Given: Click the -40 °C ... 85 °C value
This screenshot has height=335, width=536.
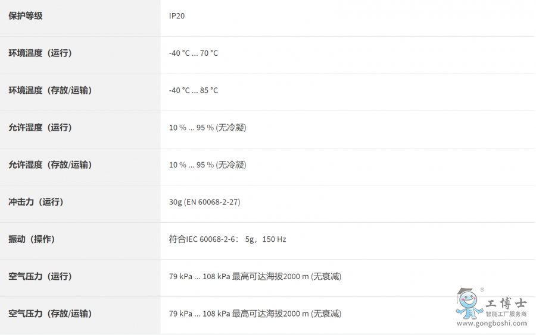Looking at the screenshot, I should point(194,90).
